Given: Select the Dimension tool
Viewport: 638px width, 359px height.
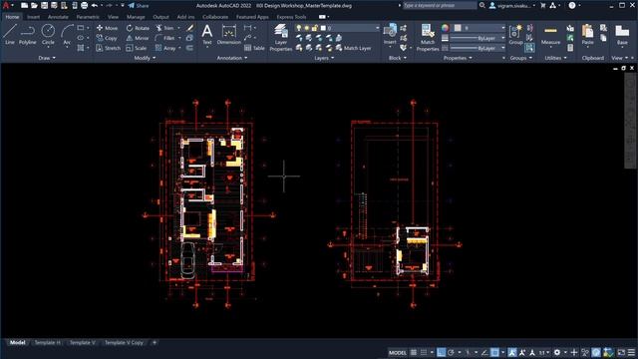Looking at the screenshot, I should coord(229,34).
